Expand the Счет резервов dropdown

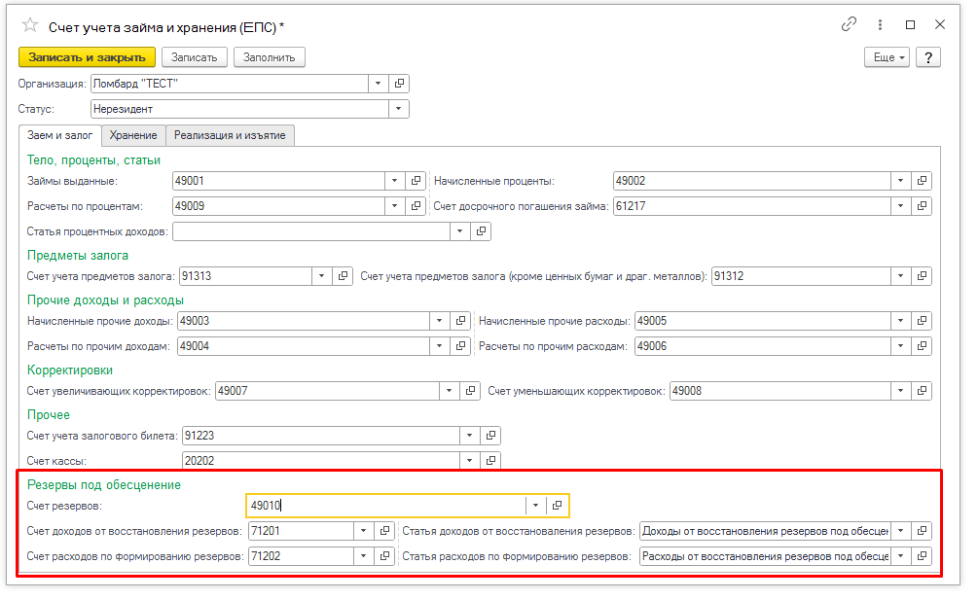[535, 506]
